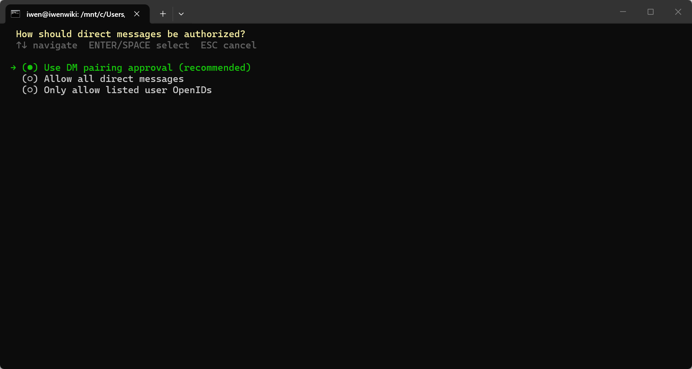Close the terminal window

678,12
